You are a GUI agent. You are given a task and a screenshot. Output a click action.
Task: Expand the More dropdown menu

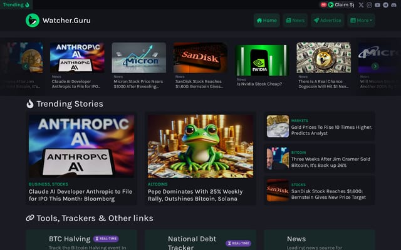(x=361, y=21)
